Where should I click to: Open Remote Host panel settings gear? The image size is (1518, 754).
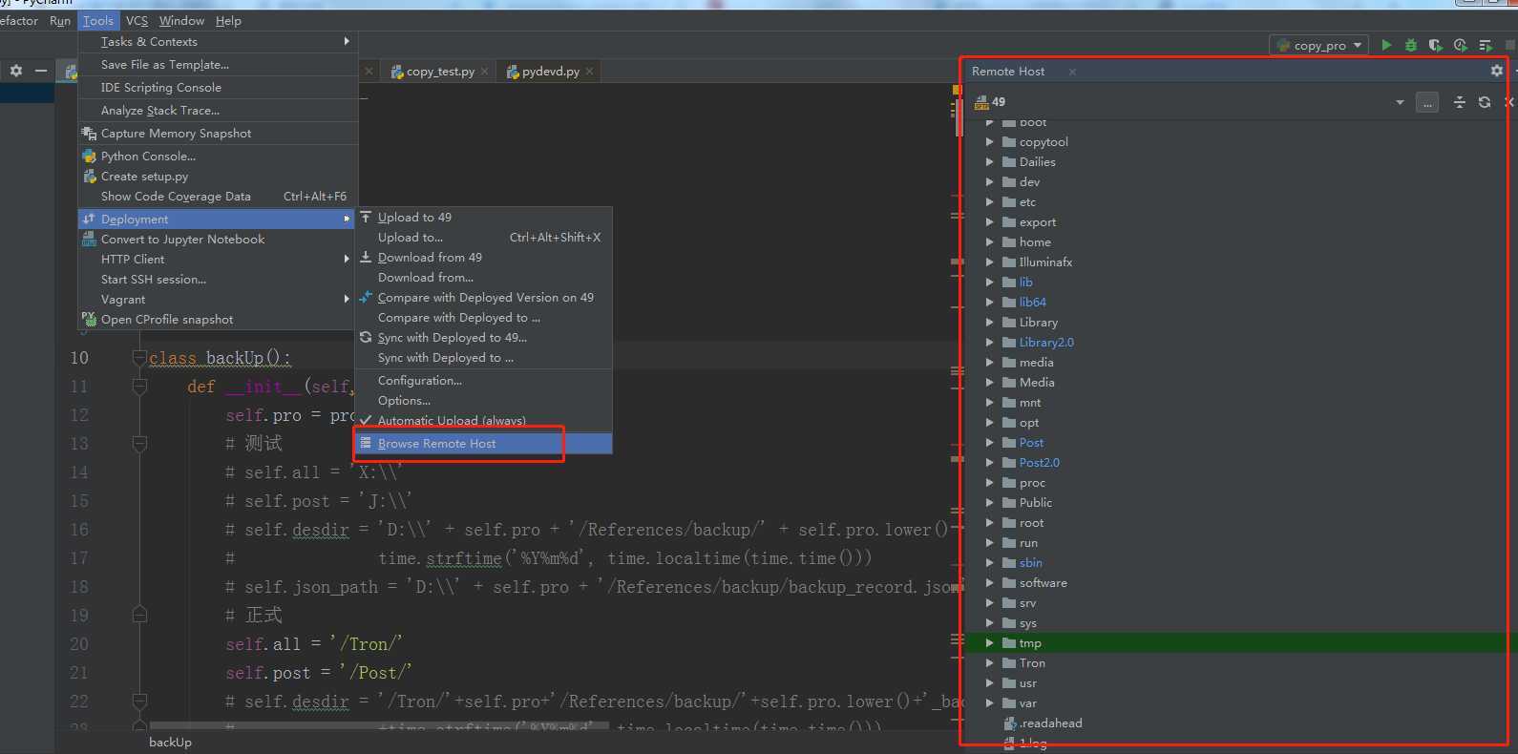tap(1496, 71)
